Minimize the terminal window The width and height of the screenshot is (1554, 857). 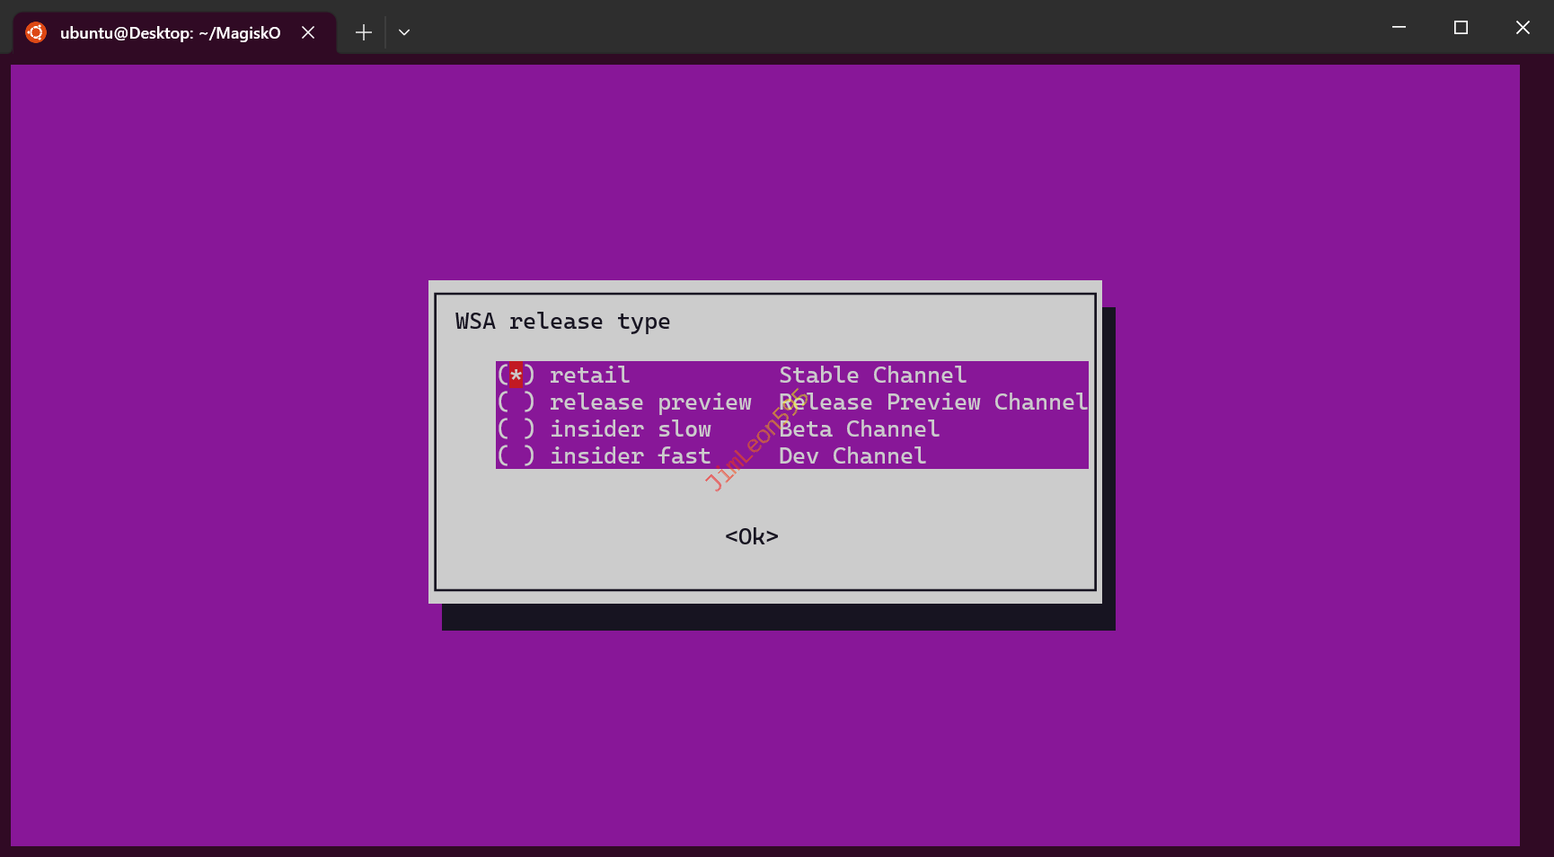pos(1399,28)
